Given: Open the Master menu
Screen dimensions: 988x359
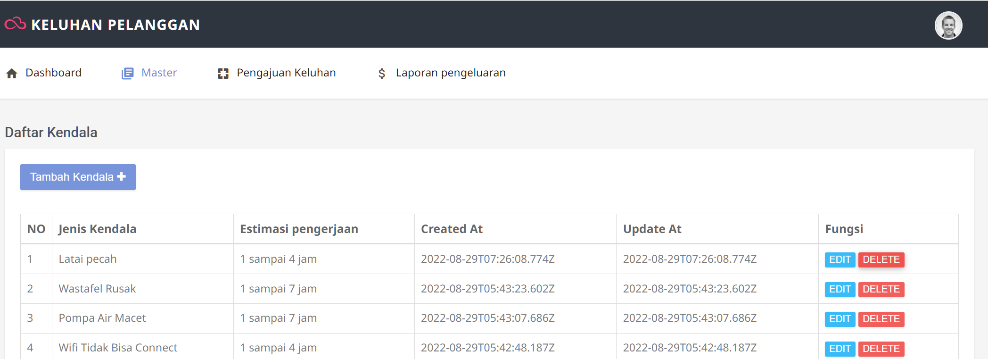Looking at the screenshot, I should pos(149,73).
